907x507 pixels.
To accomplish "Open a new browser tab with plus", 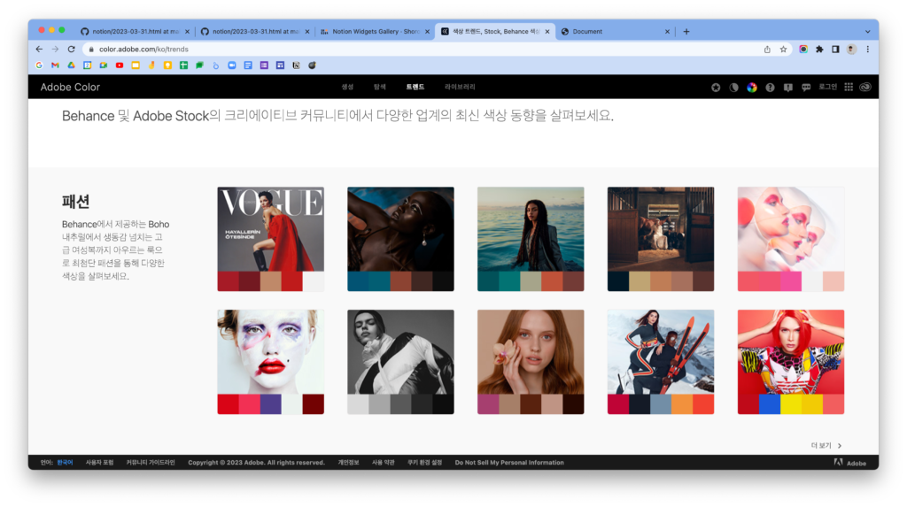I will (x=686, y=31).
